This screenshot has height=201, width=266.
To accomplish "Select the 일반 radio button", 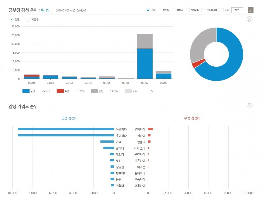I will tap(12, 19).
